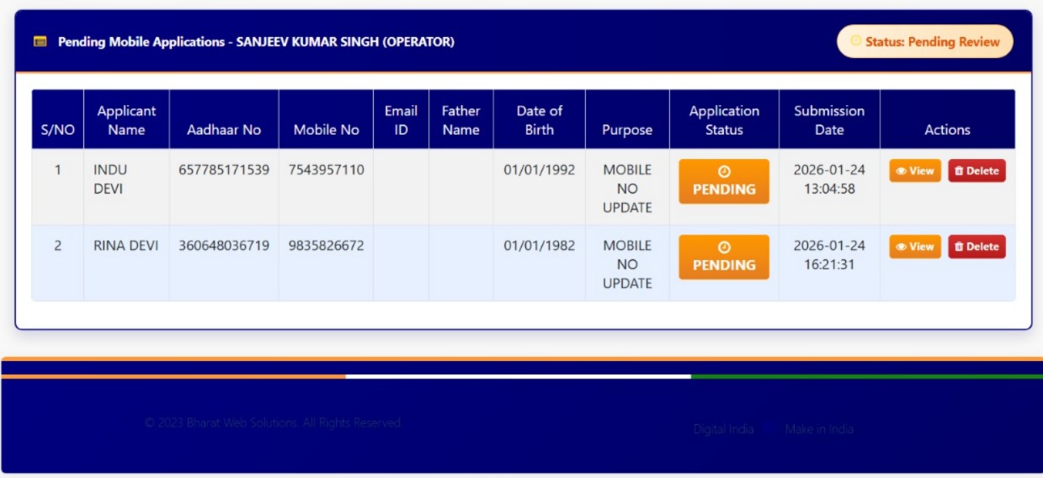Click mobile number 9835826672

[x=326, y=246]
